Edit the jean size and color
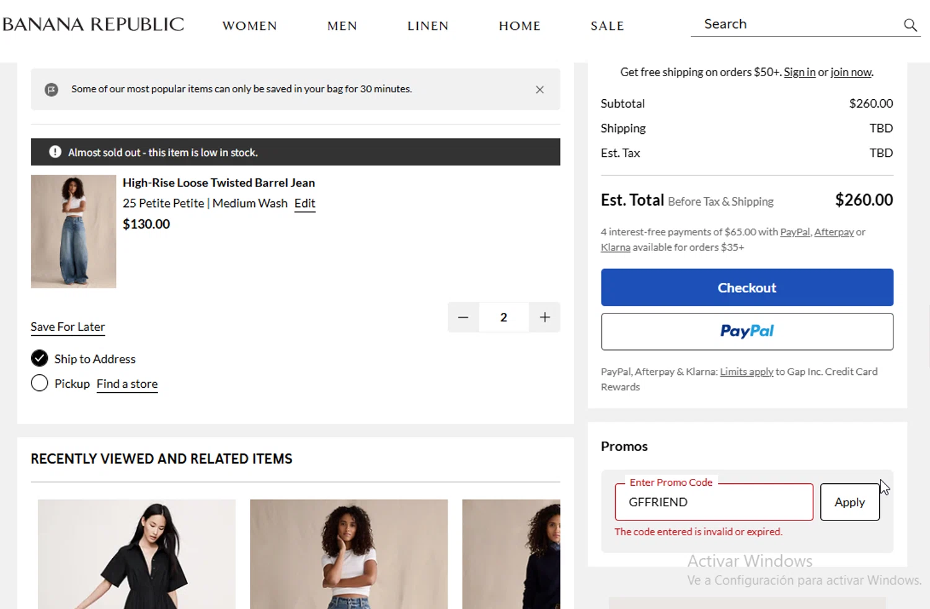This screenshot has width=930, height=609. (x=304, y=203)
